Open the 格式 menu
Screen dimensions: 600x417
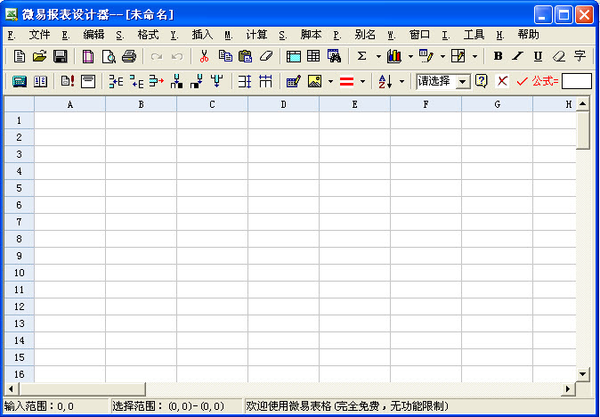point(148,35)
